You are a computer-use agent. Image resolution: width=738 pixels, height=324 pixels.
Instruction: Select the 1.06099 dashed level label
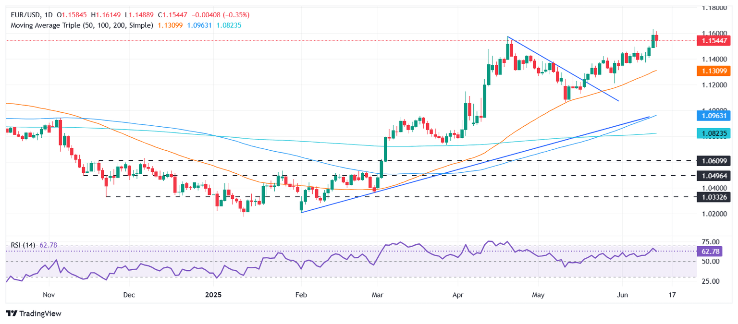(713, 161)
